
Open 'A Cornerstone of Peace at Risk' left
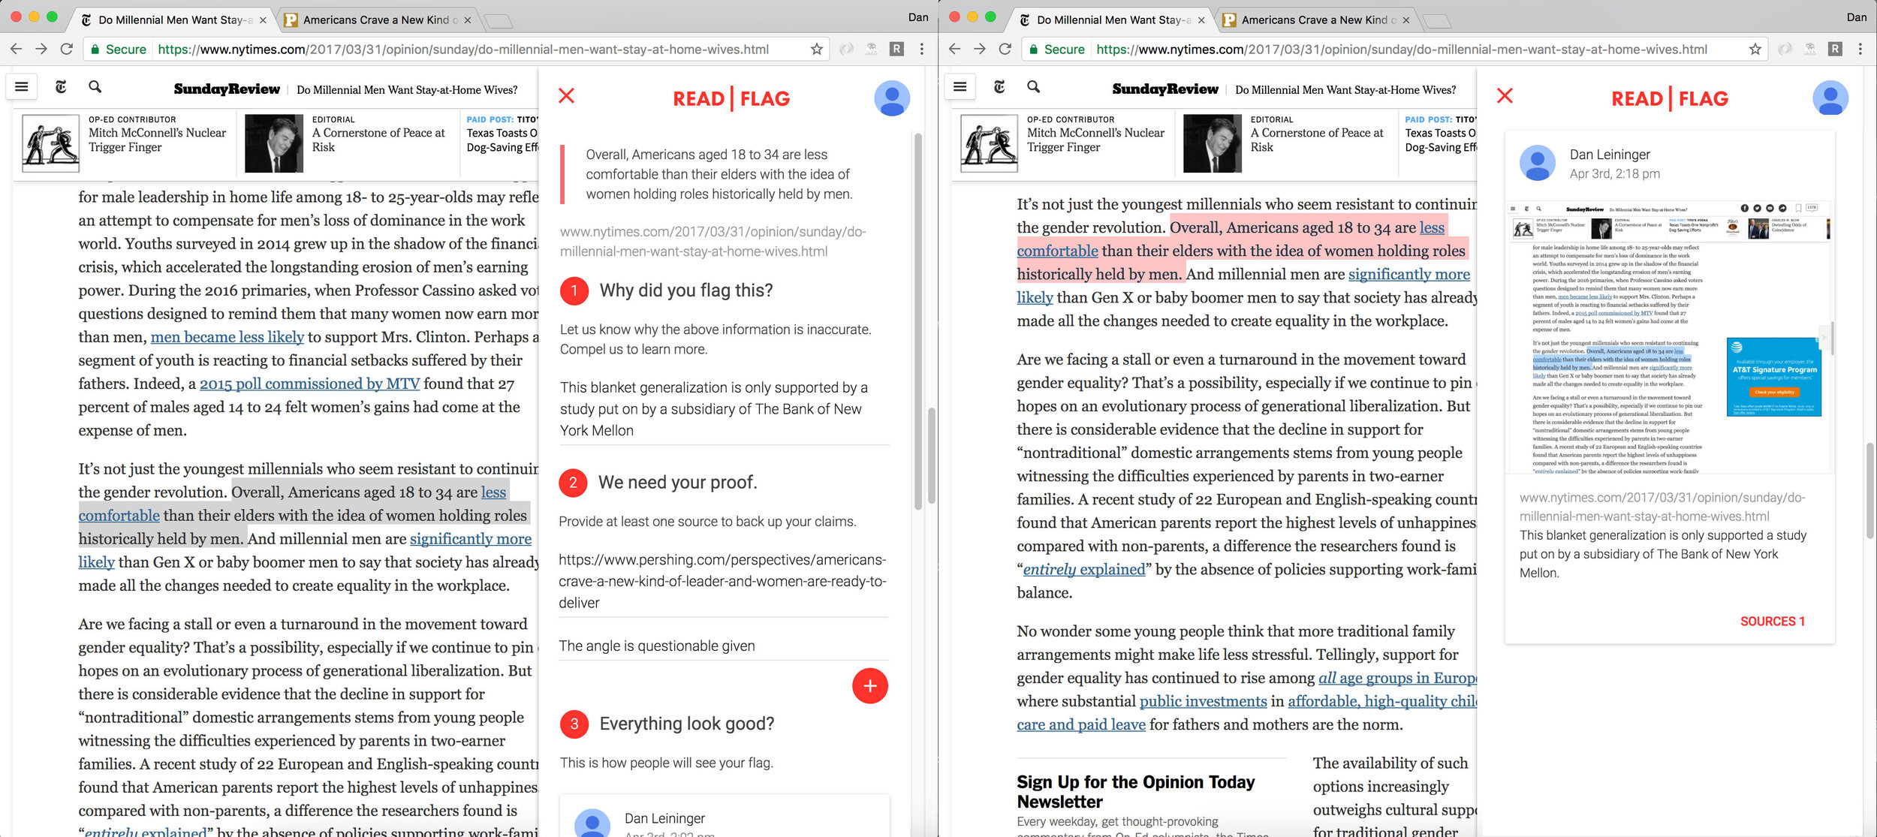(x=378, y=140)
